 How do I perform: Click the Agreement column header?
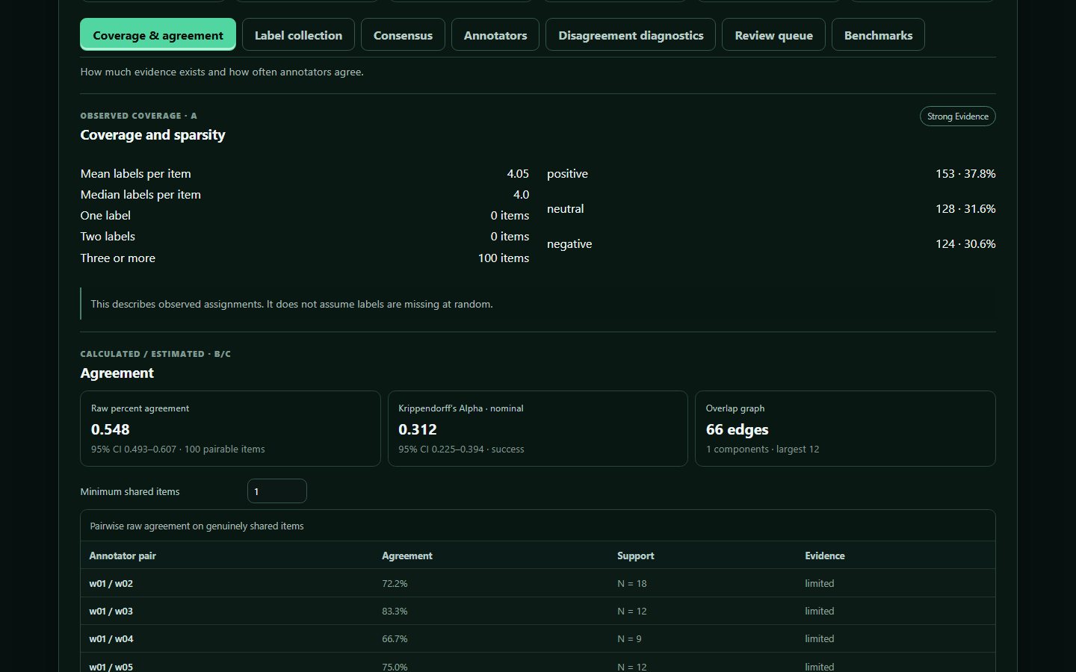[407, 556]
